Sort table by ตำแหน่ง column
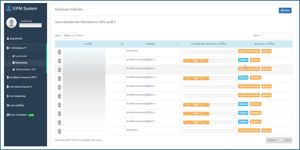The width and height of the screenshot is (300, 150). coord(153,44)
